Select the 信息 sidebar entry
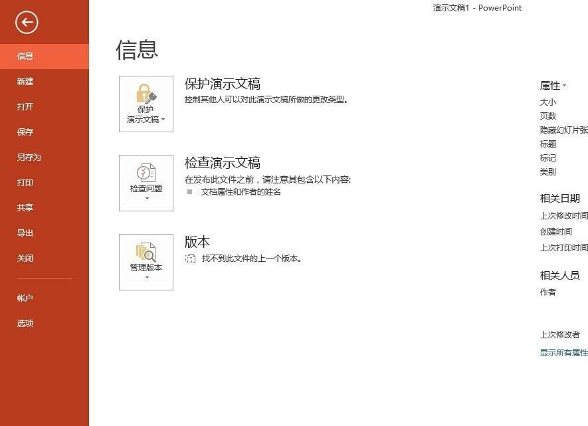Viewport: 588px width, 426px height. coord(25,56)
